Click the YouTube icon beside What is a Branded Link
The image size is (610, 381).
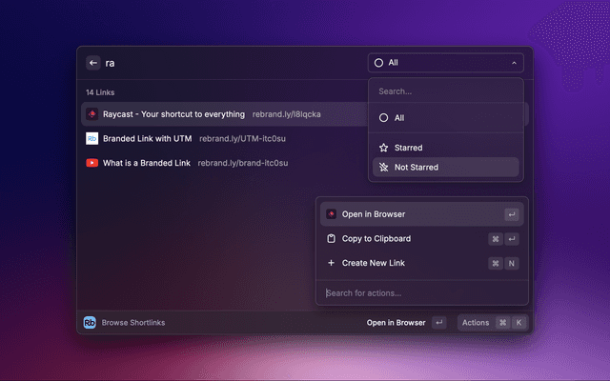coord(91,163)
